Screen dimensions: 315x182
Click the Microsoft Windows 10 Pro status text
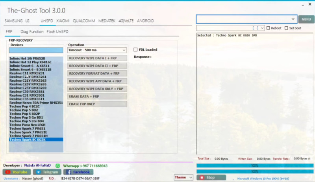263,178
